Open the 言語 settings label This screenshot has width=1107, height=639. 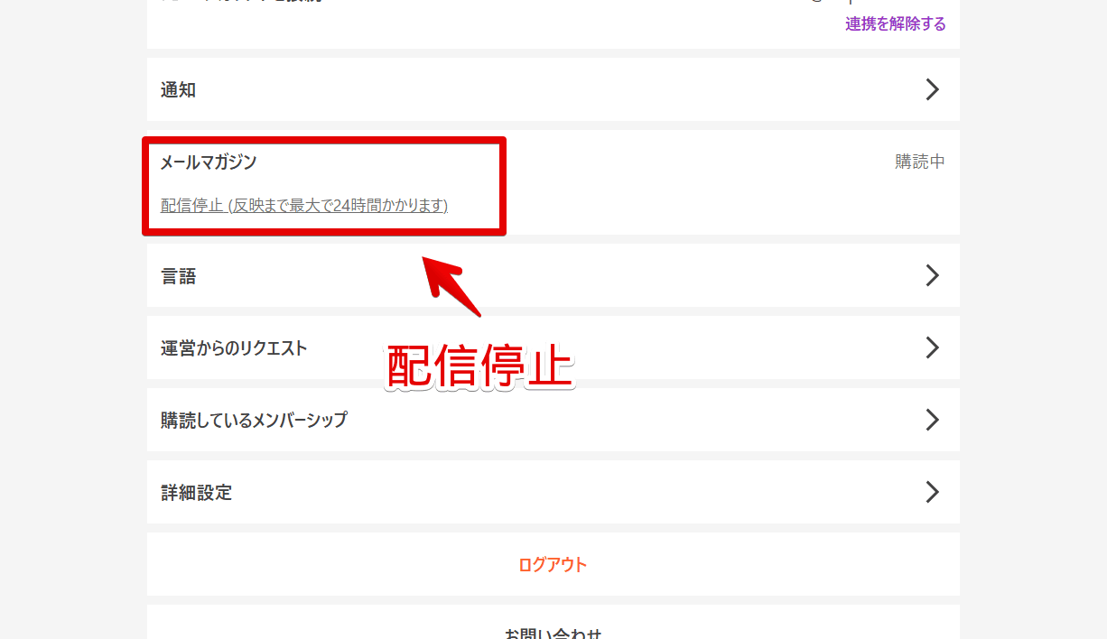[178, 276]
